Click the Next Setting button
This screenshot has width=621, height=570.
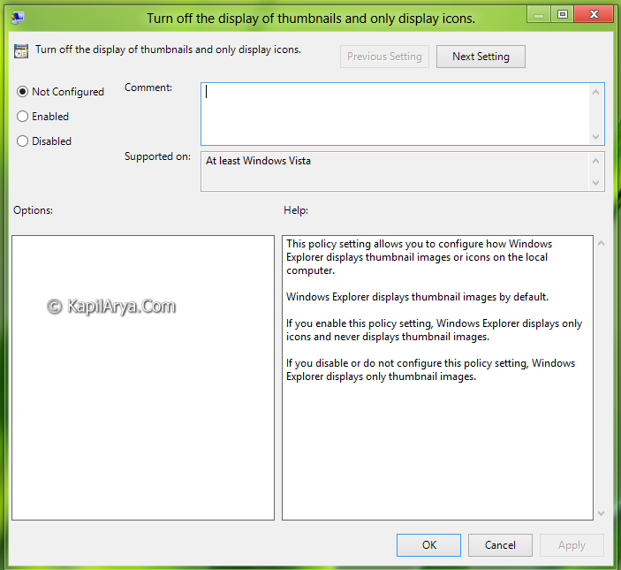click(x=481, y=57)
